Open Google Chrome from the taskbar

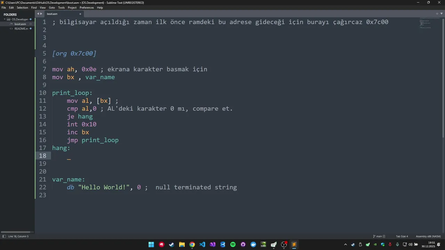(x=192, y=244)
